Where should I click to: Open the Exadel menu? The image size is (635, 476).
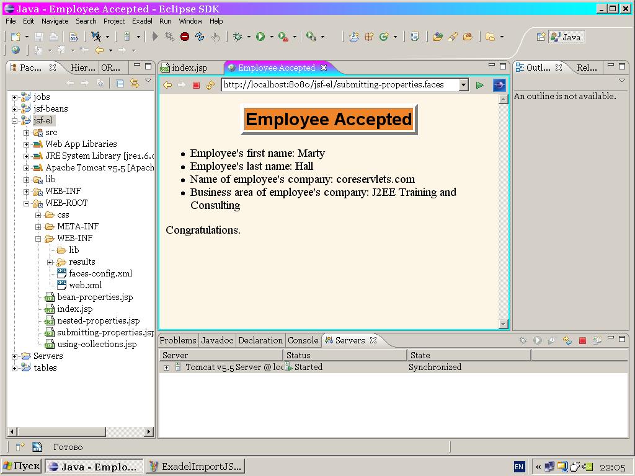point(142,21)
